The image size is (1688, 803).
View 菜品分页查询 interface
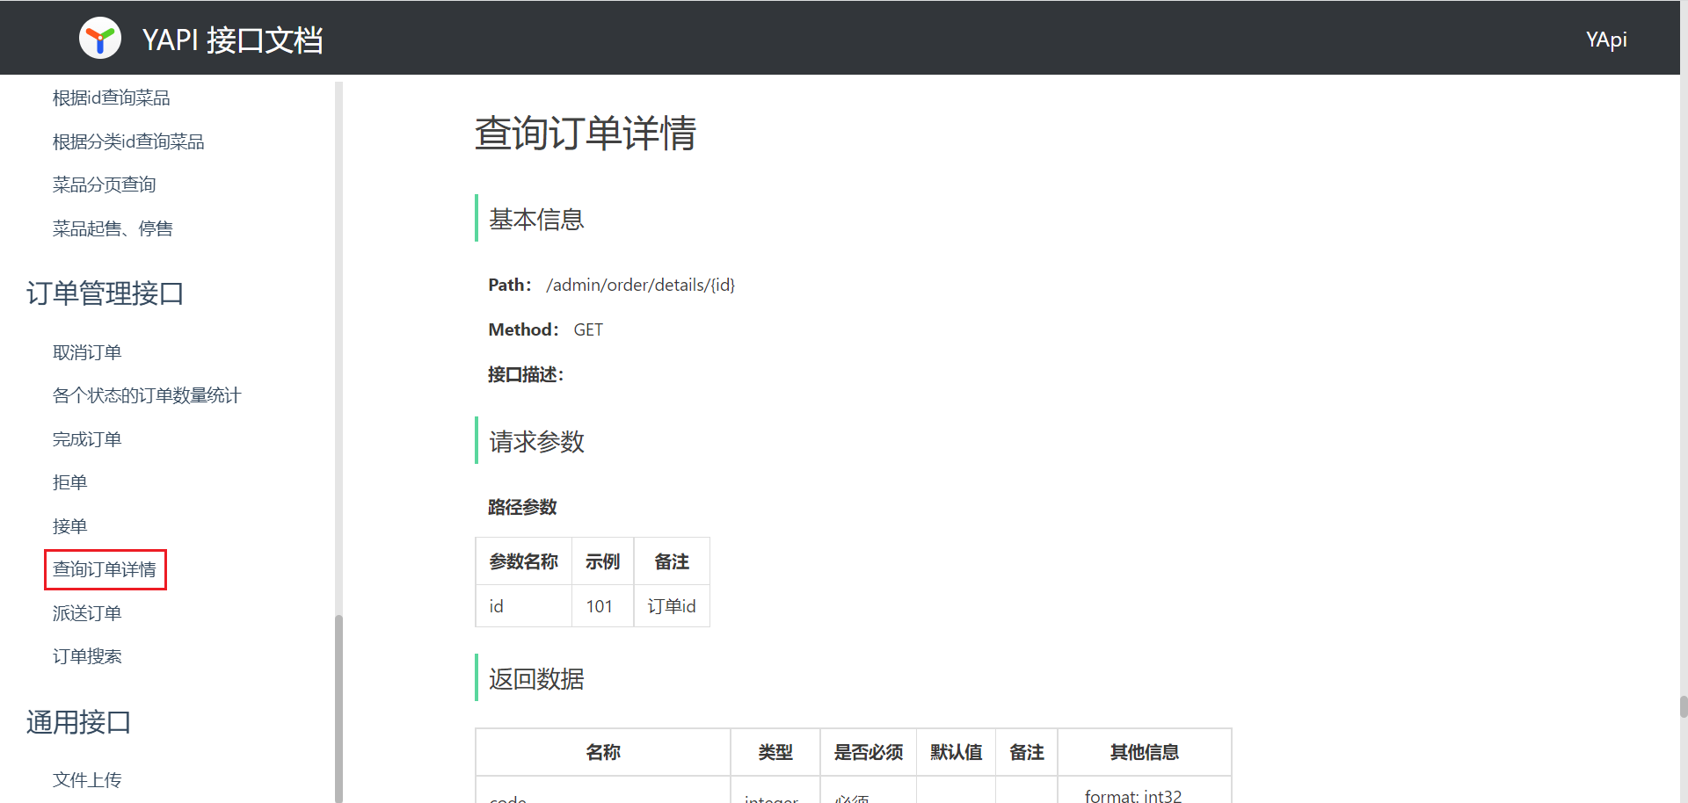click(x=104, y=184)
